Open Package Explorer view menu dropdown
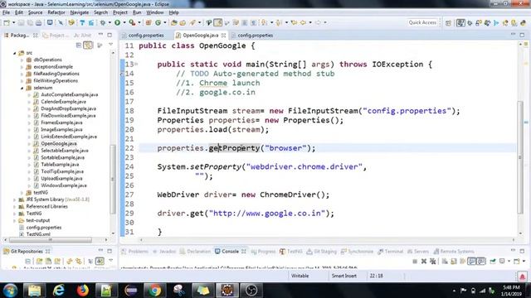531x298 pixels. click(110, 45)
